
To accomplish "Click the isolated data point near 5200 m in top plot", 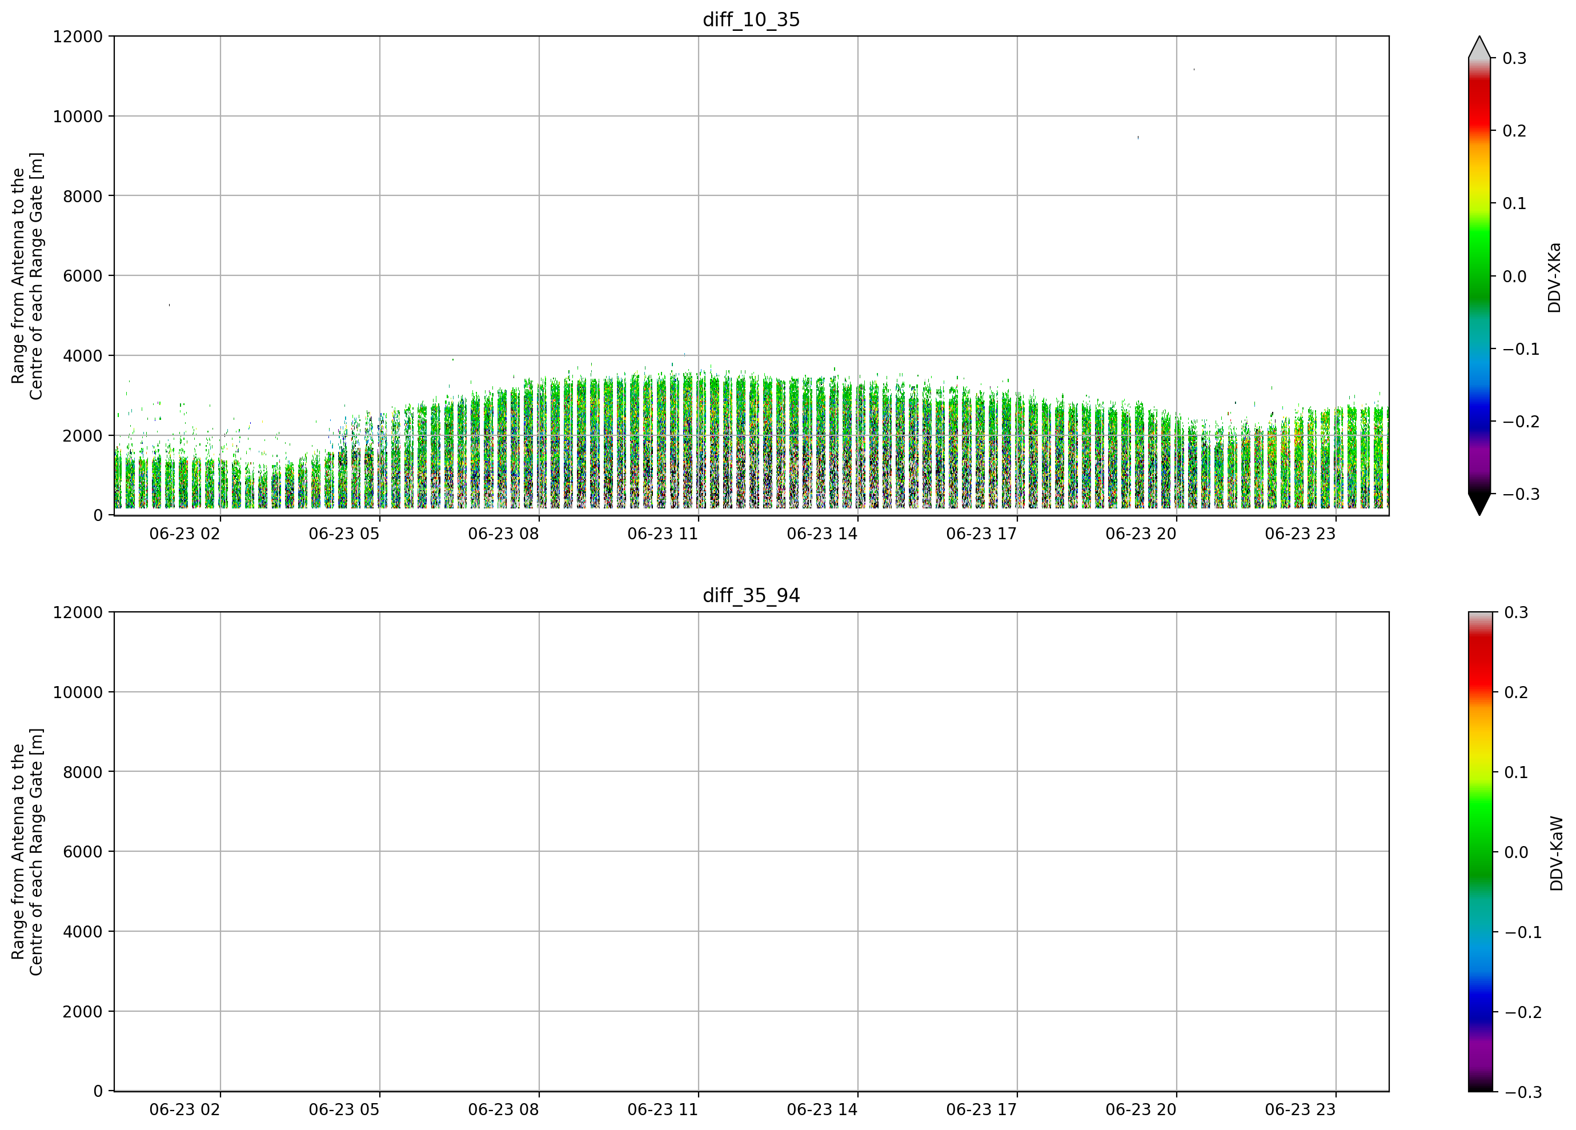I will click(169, 305).
